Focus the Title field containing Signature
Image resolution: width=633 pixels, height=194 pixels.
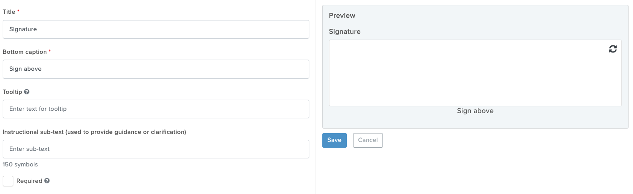[x=156, y=29]
